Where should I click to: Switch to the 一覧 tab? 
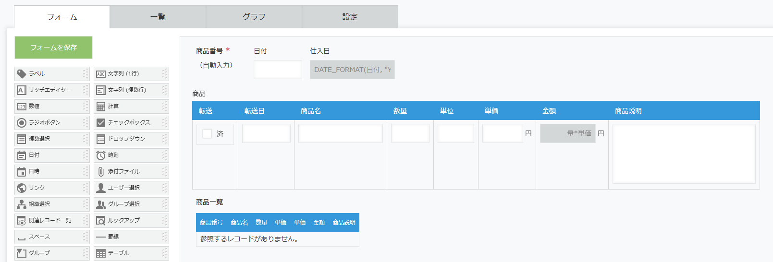point(158,17)
